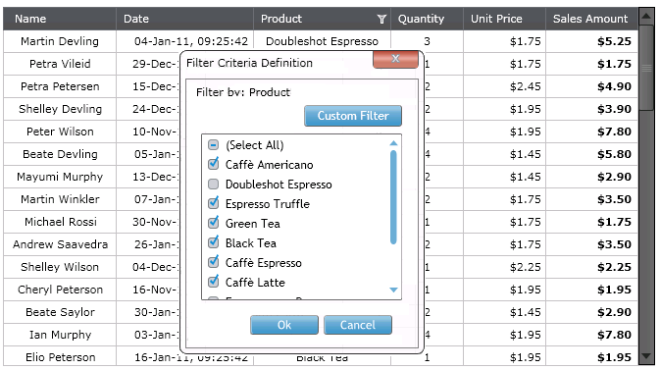Click the Product column header

point(322,19)
